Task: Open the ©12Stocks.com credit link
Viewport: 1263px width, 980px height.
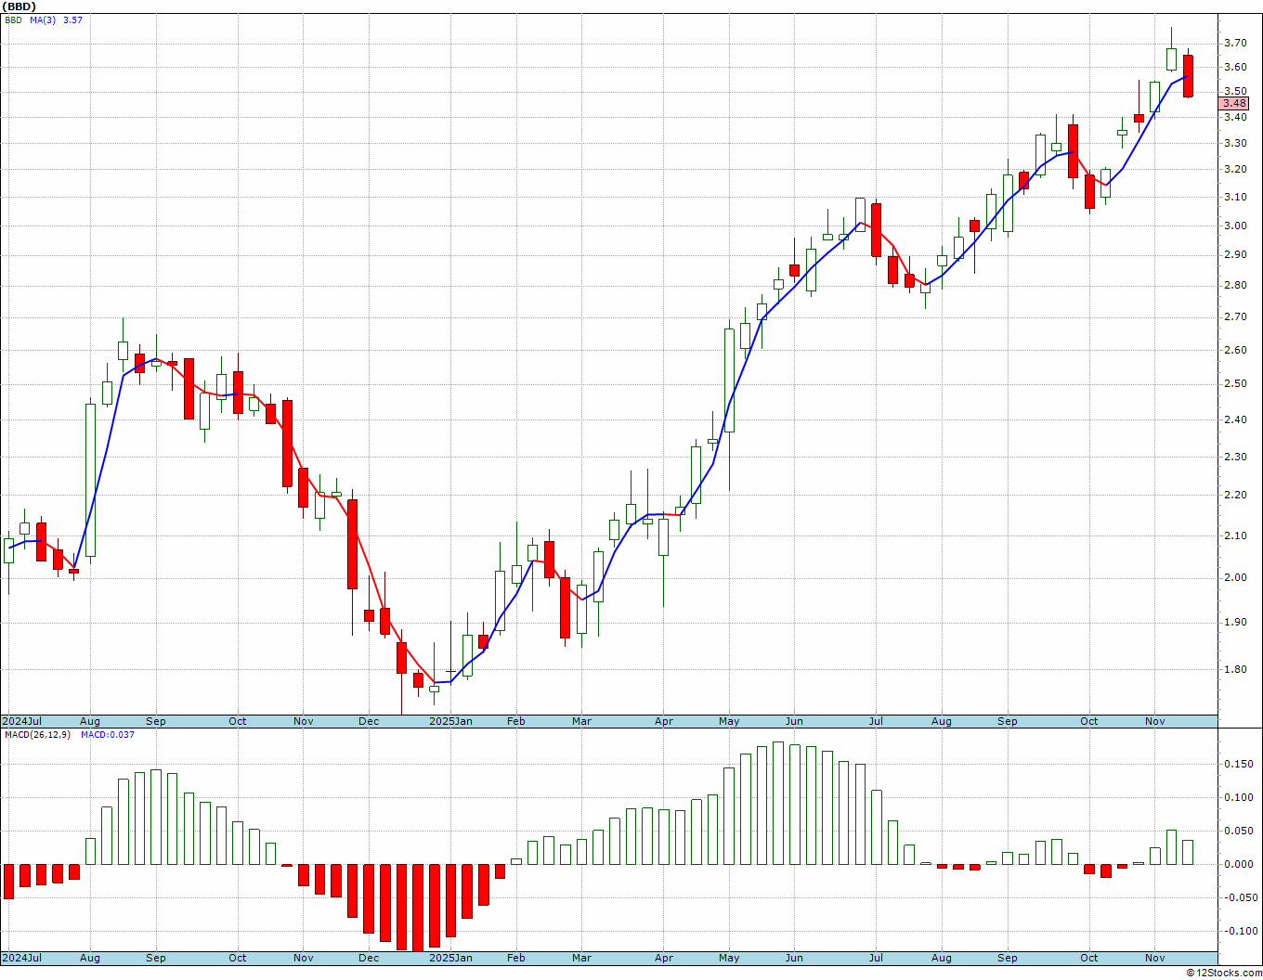Action: pos(1224,973)
